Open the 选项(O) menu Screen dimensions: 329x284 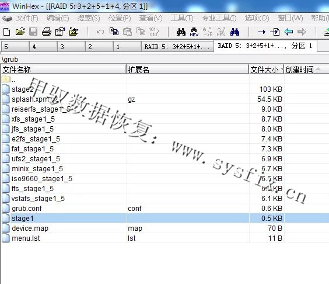(x=257, y=18)
